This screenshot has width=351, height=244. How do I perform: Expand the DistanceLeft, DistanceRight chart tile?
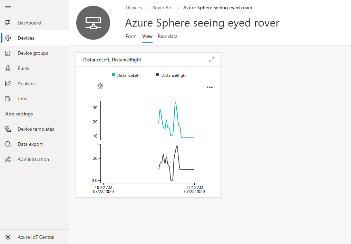[x=212, y=60]
